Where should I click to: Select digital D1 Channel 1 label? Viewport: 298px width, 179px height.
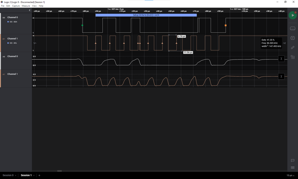click(x=13, y=38)
